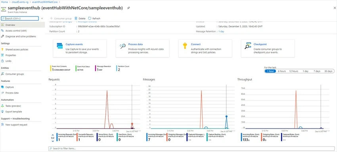Click the Requests chart title
This screenshot has height=152, width=337.
(54, 79)
